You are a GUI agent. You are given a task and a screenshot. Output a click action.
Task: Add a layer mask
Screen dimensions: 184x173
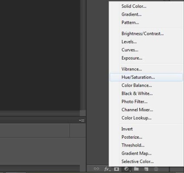point(116,169)
